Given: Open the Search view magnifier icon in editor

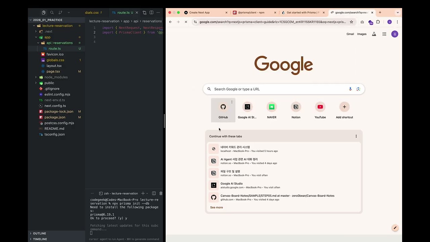Looking at the screenshot, I should point(52,12).
